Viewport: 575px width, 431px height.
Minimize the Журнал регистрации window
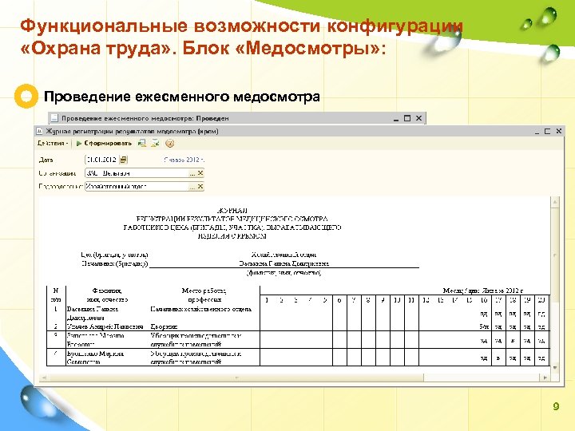click(537, 132)
